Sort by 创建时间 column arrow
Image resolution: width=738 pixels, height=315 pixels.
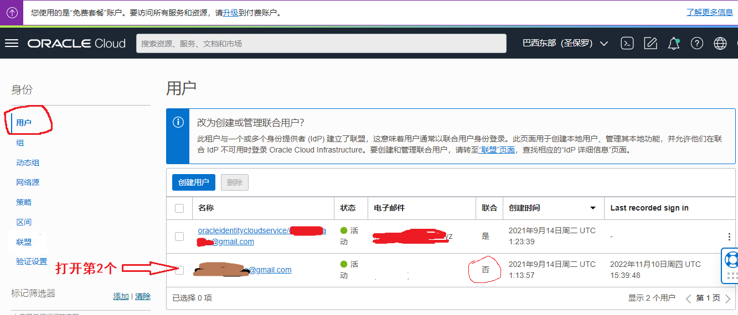point(593,208)
